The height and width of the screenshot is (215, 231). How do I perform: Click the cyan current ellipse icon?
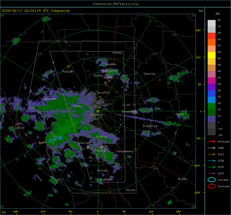(211, 180)
